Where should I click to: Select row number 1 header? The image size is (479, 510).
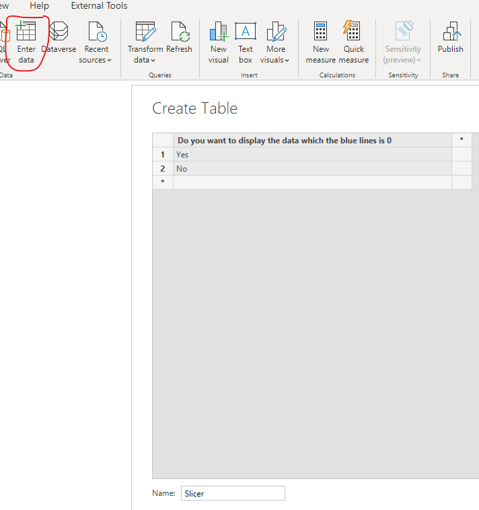pyautogui.click(x=163, y=155)
